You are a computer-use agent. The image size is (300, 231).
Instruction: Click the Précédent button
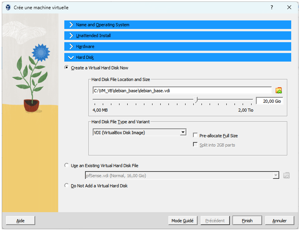[215, 220]
